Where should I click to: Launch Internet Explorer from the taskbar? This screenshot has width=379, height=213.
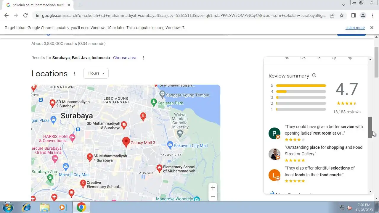click(x=26, y=207)
